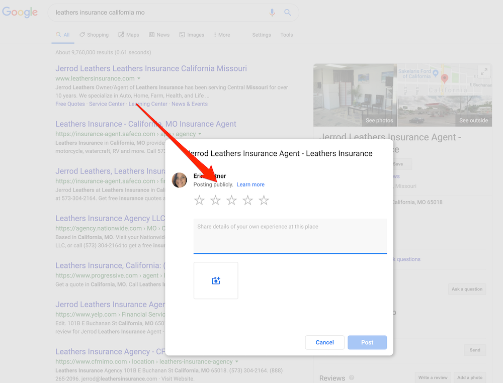Screen dimensions: 503x383
Task: Open the Leathers Insurance Agency - CF result
Action: pyautogui.click(x=110, y=352)
